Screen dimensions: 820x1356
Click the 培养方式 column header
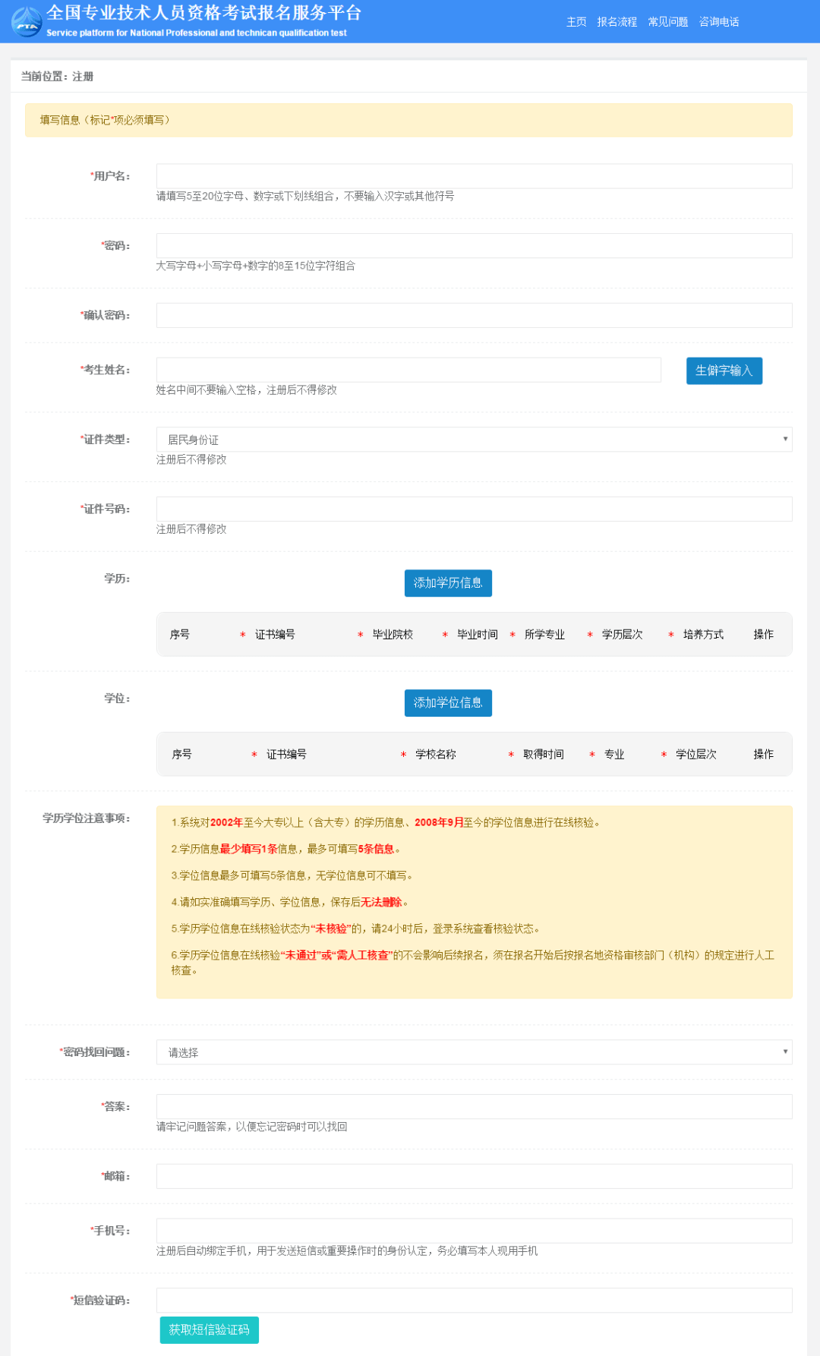pyautogui.click(x=703, y=635)
